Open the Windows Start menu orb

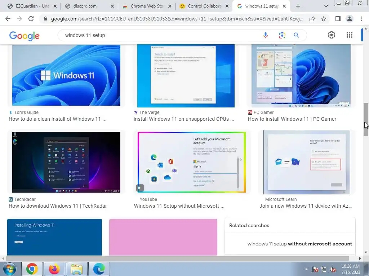(9, 269)
